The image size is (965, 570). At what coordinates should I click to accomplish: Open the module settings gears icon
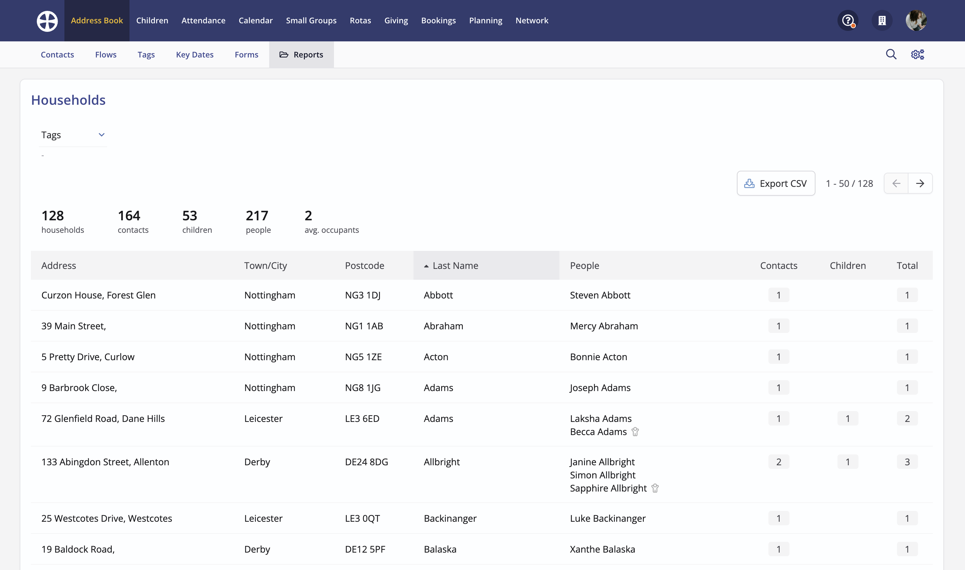coord(918,55)
